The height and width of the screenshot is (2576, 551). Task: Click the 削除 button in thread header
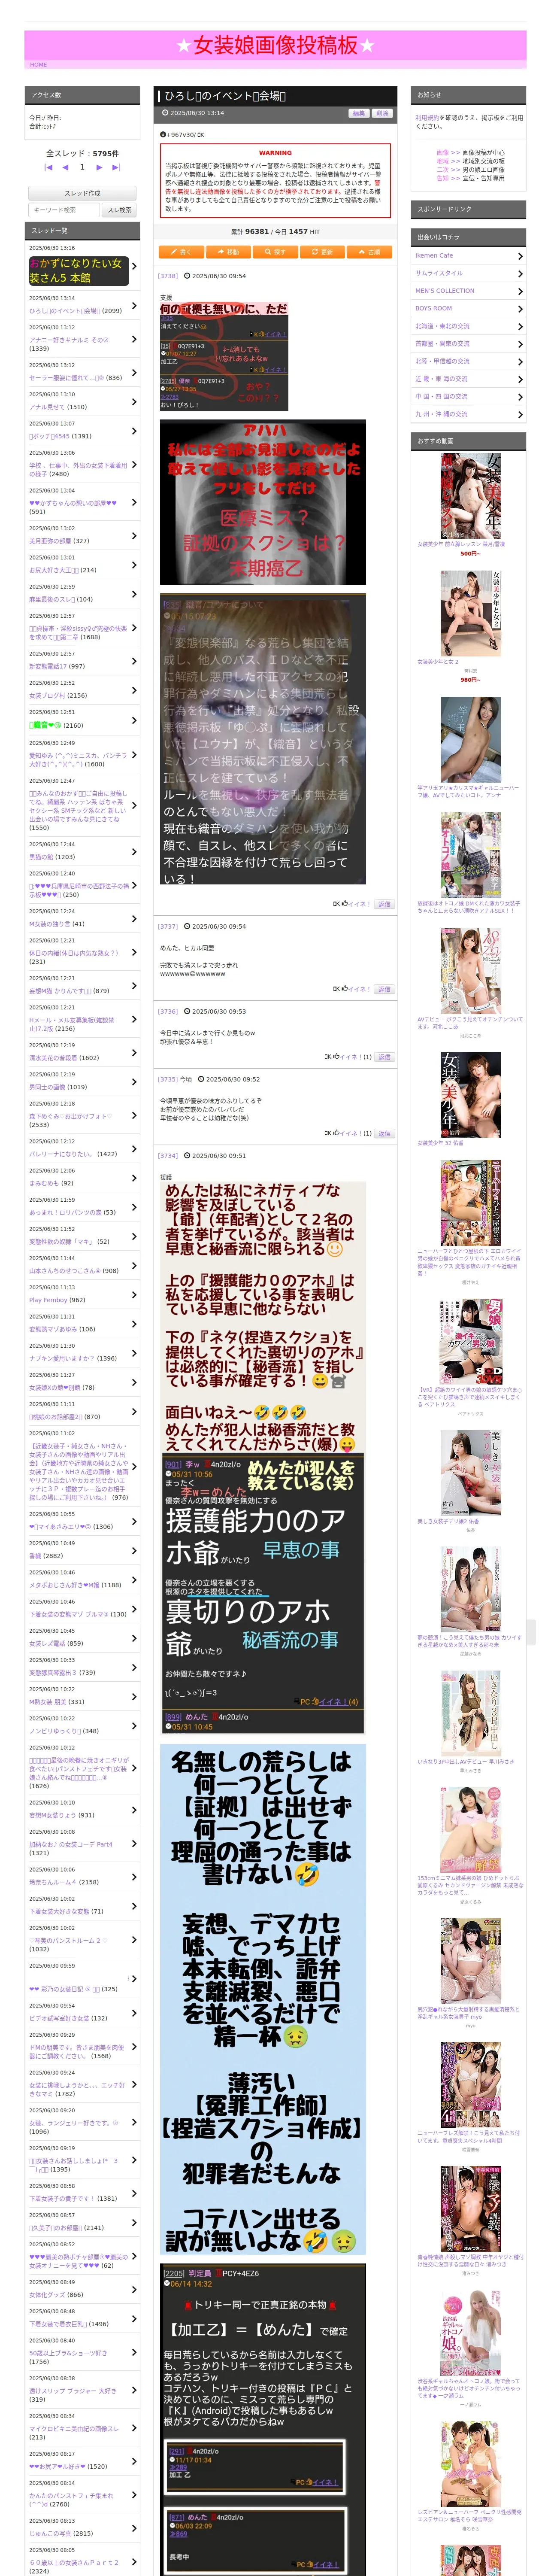click(381, 113)
